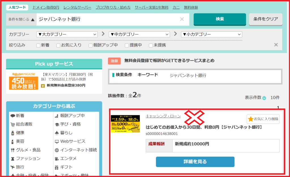The image size is (290, 177).
Task: Click the 暮らし category icon
Action: (x=57, y=133)
